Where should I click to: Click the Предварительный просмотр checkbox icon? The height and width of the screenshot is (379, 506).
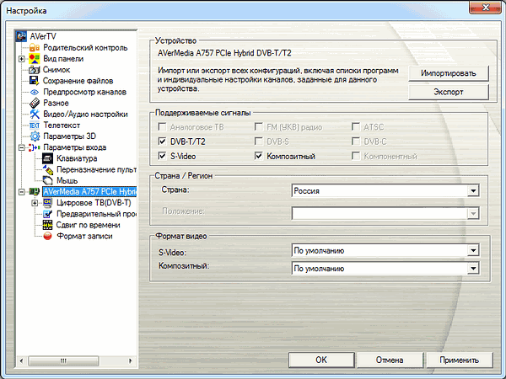(x=48, y=214)
